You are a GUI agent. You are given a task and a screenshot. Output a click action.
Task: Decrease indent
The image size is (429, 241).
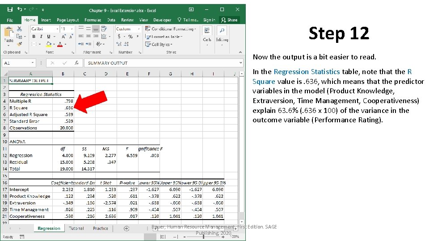point(81,44)
